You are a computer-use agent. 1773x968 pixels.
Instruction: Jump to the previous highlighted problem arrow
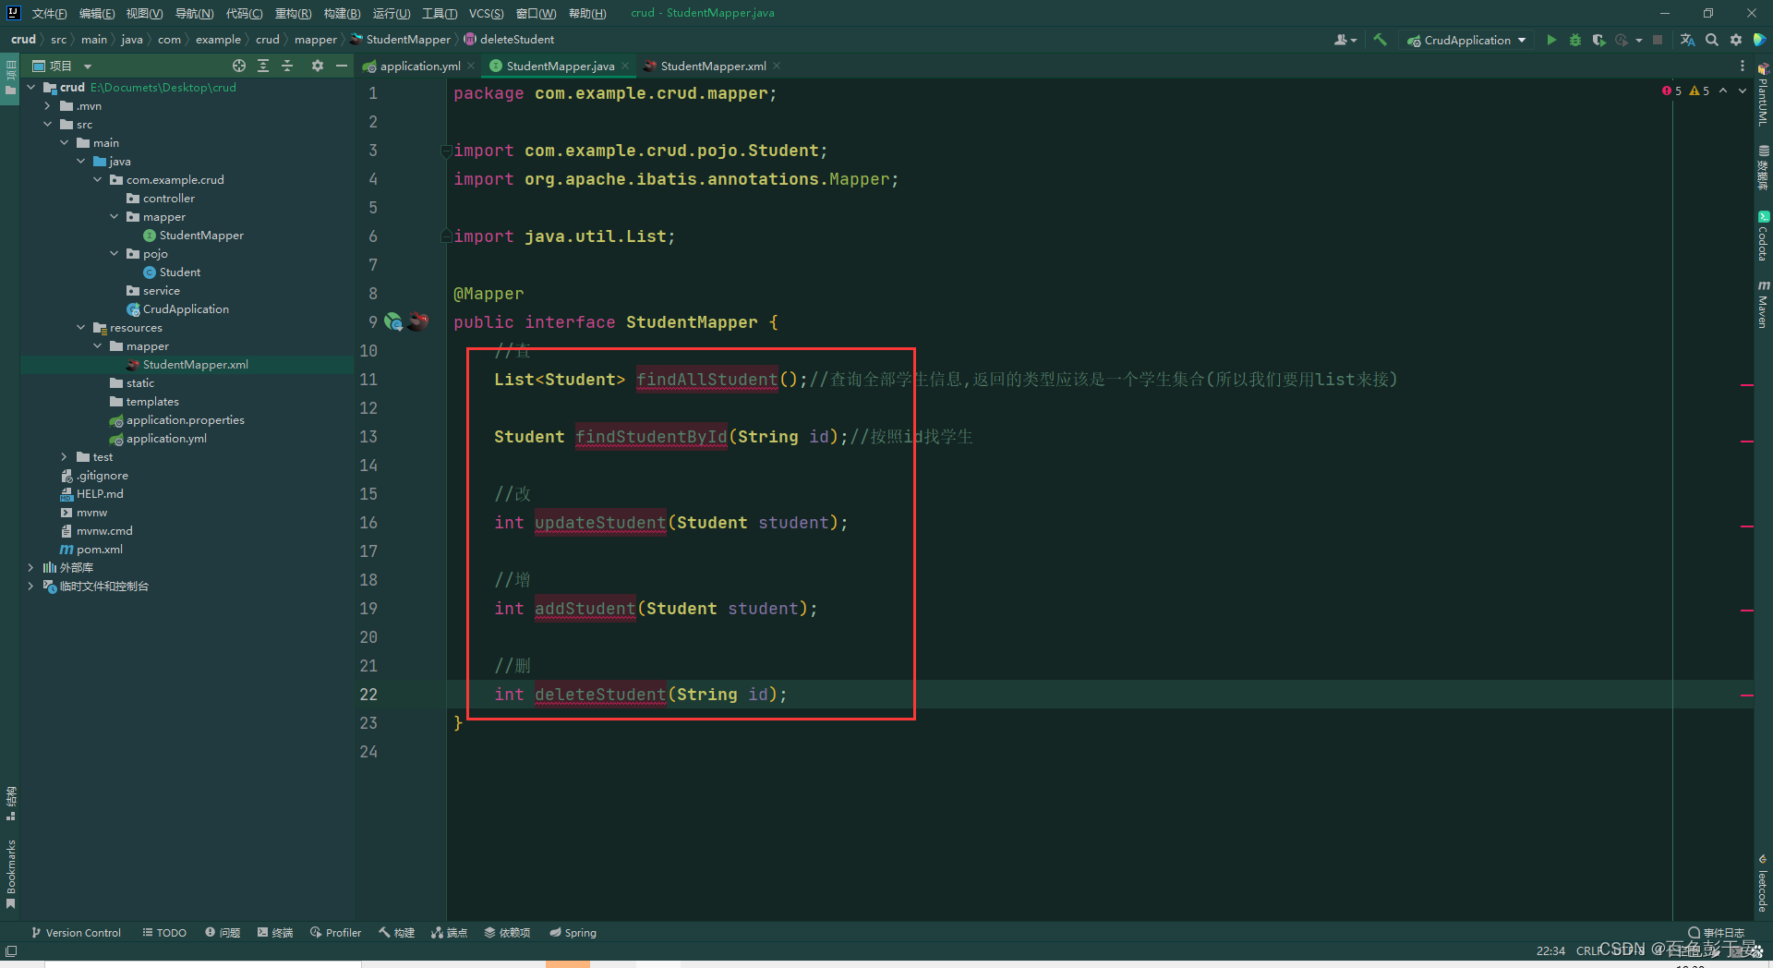tap(1723, 91)
